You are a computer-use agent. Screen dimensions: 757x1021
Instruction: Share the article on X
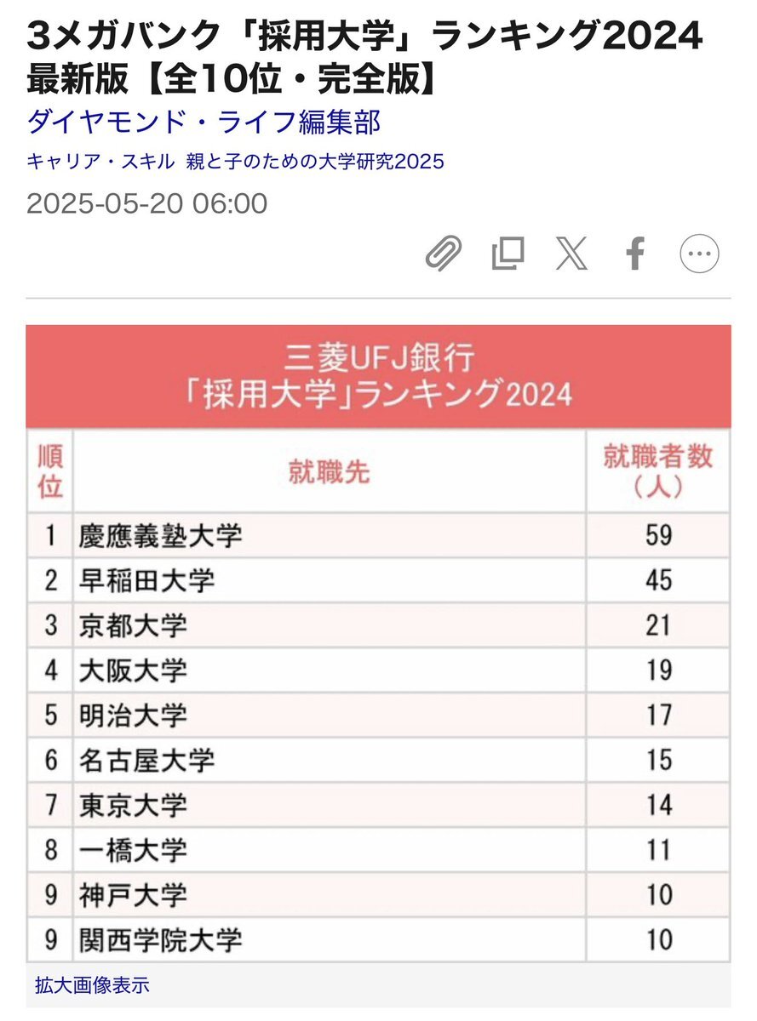click(x=571, y=254)
